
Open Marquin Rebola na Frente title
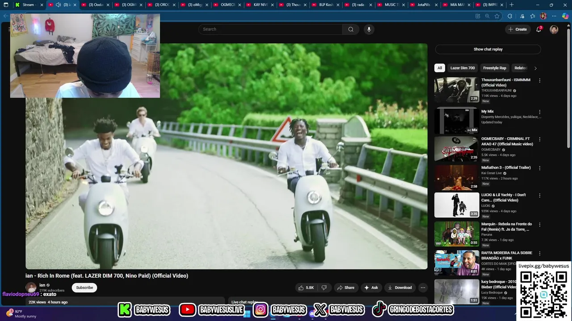coord(507,226)
